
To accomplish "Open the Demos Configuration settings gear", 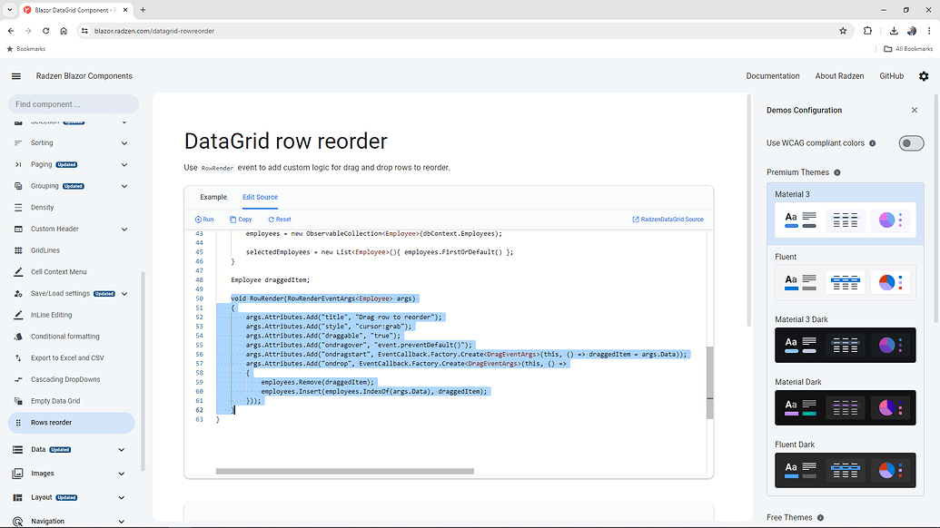I will coord(924,76).
